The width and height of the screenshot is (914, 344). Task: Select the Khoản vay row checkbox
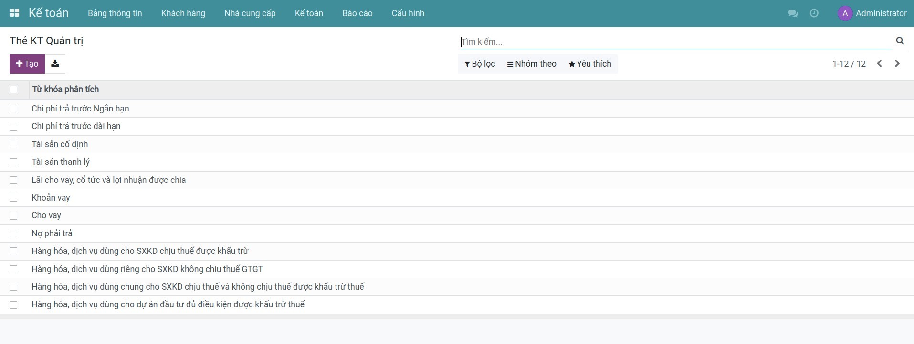click(13, 198)
